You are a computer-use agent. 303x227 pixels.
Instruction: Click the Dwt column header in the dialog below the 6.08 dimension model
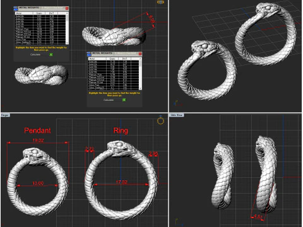124,59
